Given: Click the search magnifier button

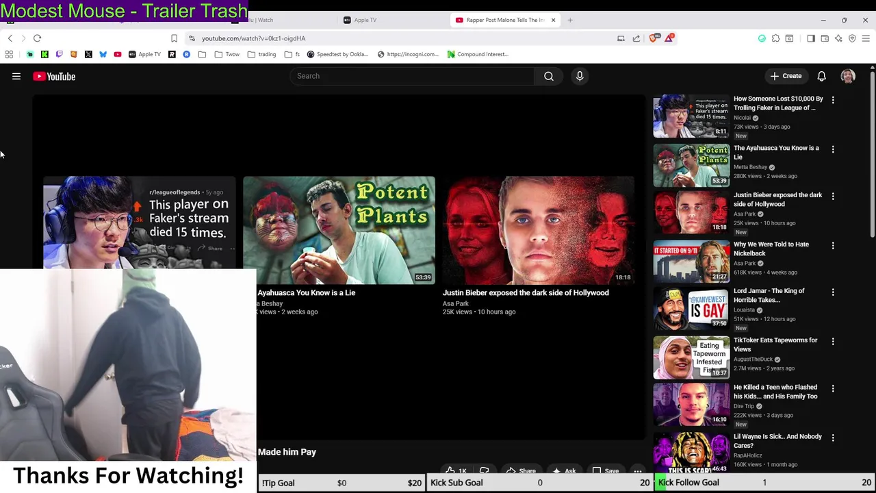Looking at the screenshot, I should 549,76.
